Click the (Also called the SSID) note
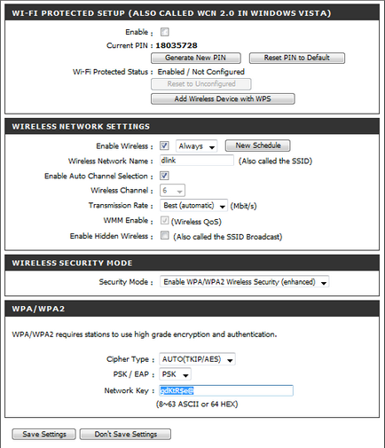The image size is (385, 448). (x=276, y=161)
